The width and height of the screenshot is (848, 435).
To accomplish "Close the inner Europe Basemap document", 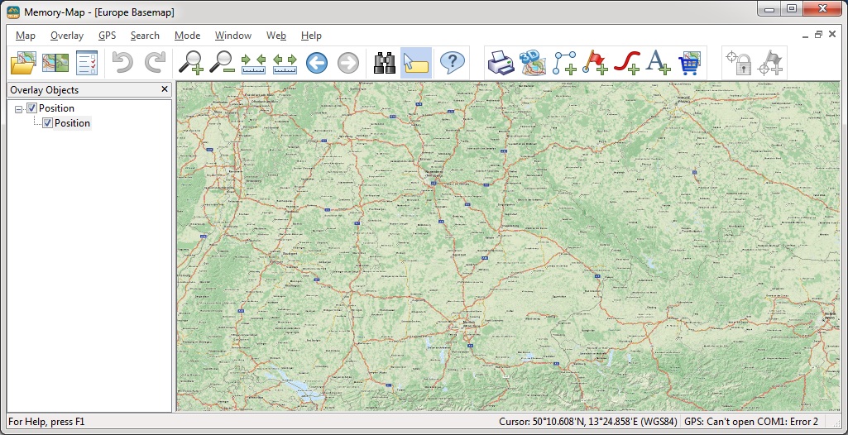I will 832,35.
